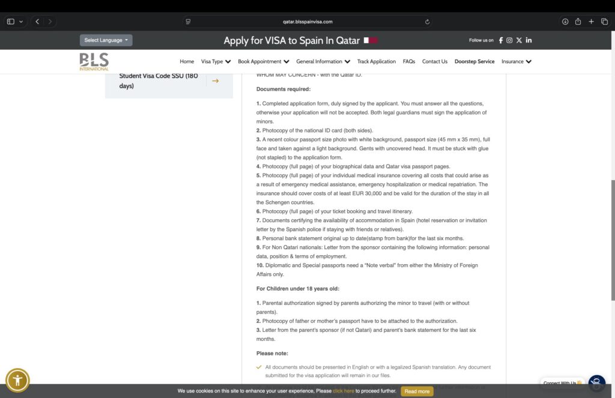Open Connect With Us chat label
Viewport: 615px width, 398px height.
pos(562,383)
